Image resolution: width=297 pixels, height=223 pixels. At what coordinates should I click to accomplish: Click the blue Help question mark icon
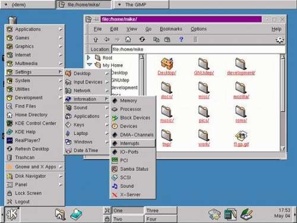click(181, 39)
